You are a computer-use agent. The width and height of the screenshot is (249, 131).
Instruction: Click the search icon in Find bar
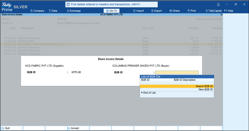pos(68,4)
